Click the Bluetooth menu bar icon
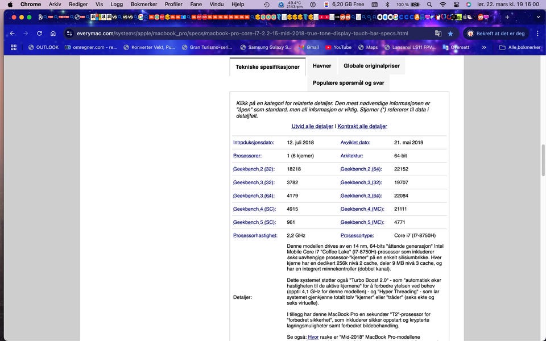This screenshot has height=341, width=546. [x=387, y=4]
